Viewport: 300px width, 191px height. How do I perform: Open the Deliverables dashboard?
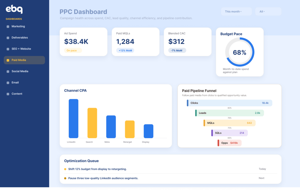pyautogui.click(x=20, y=38)
